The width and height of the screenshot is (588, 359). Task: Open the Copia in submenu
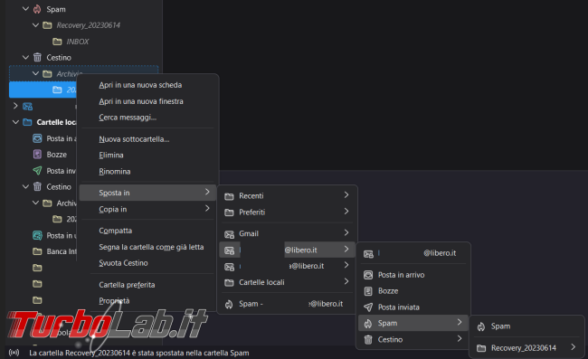point(147,209)
